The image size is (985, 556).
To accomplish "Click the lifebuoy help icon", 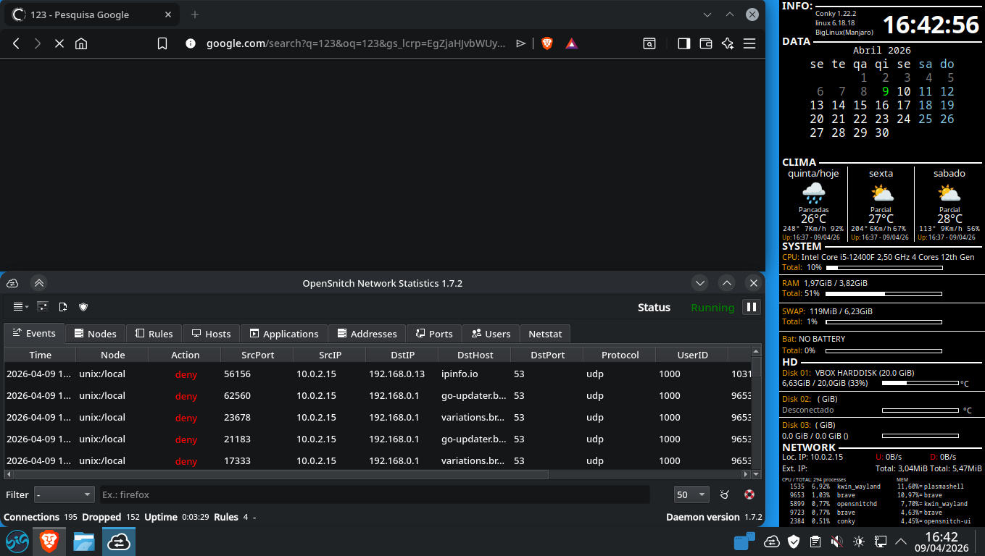I will coord(749,494).
